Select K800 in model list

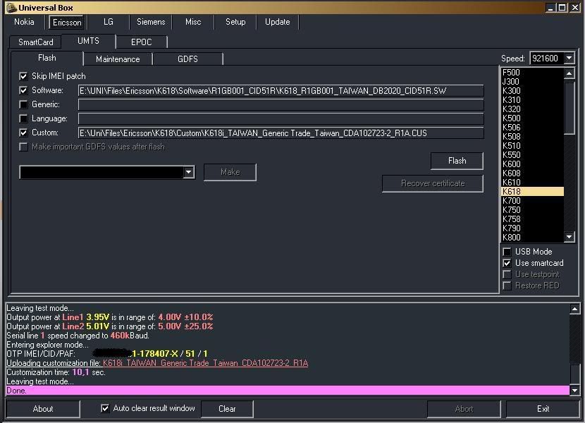(532, 238)
